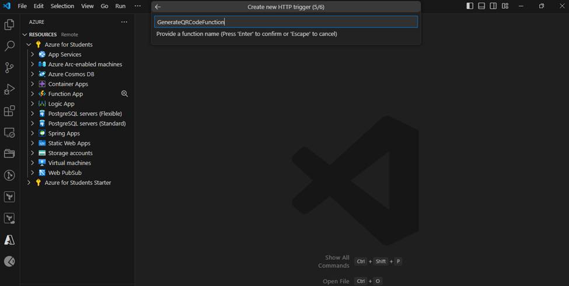Open the Explorer view in activity bar

[9, 25]
